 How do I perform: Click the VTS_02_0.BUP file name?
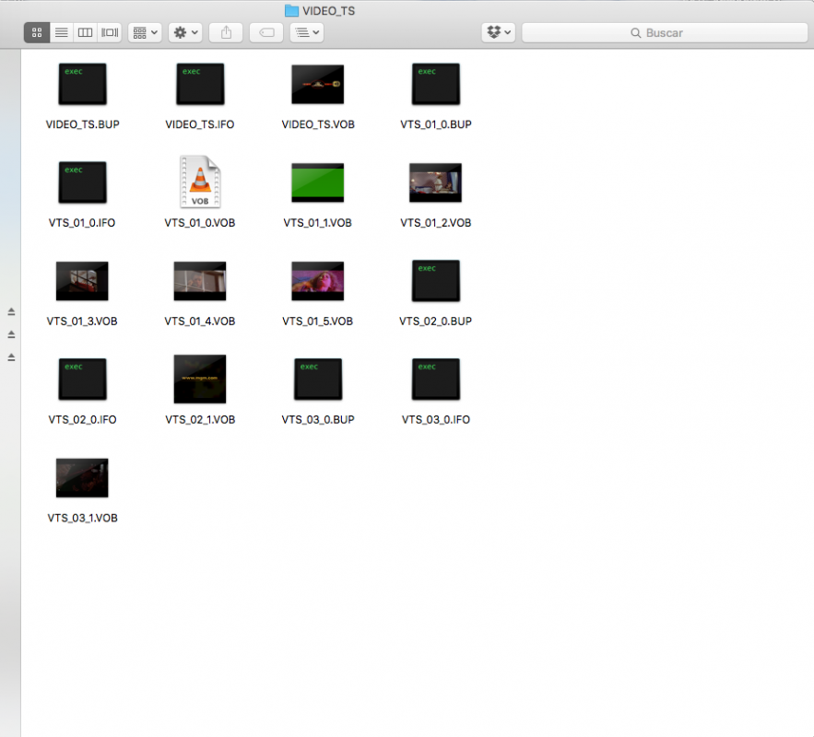pyautogui.click(x=435, y=322)
